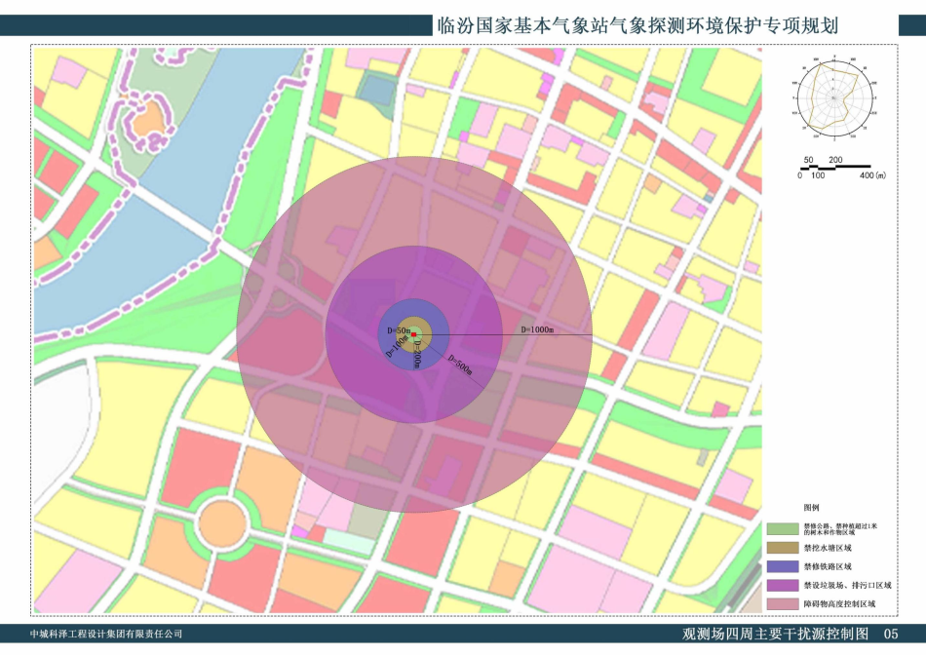Click the pink legend swatch for 障碍物高度控制区域

click(781, 604)
